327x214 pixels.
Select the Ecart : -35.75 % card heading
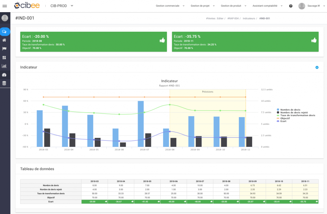(187, 36)
